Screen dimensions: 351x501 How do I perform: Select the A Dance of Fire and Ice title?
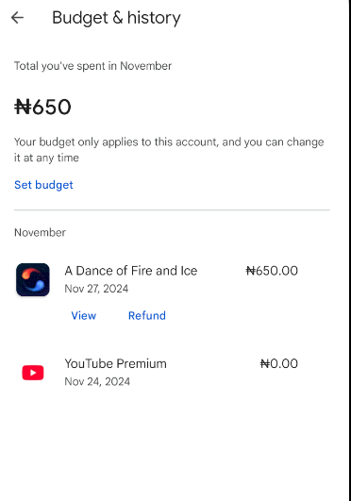coord(131,271)
